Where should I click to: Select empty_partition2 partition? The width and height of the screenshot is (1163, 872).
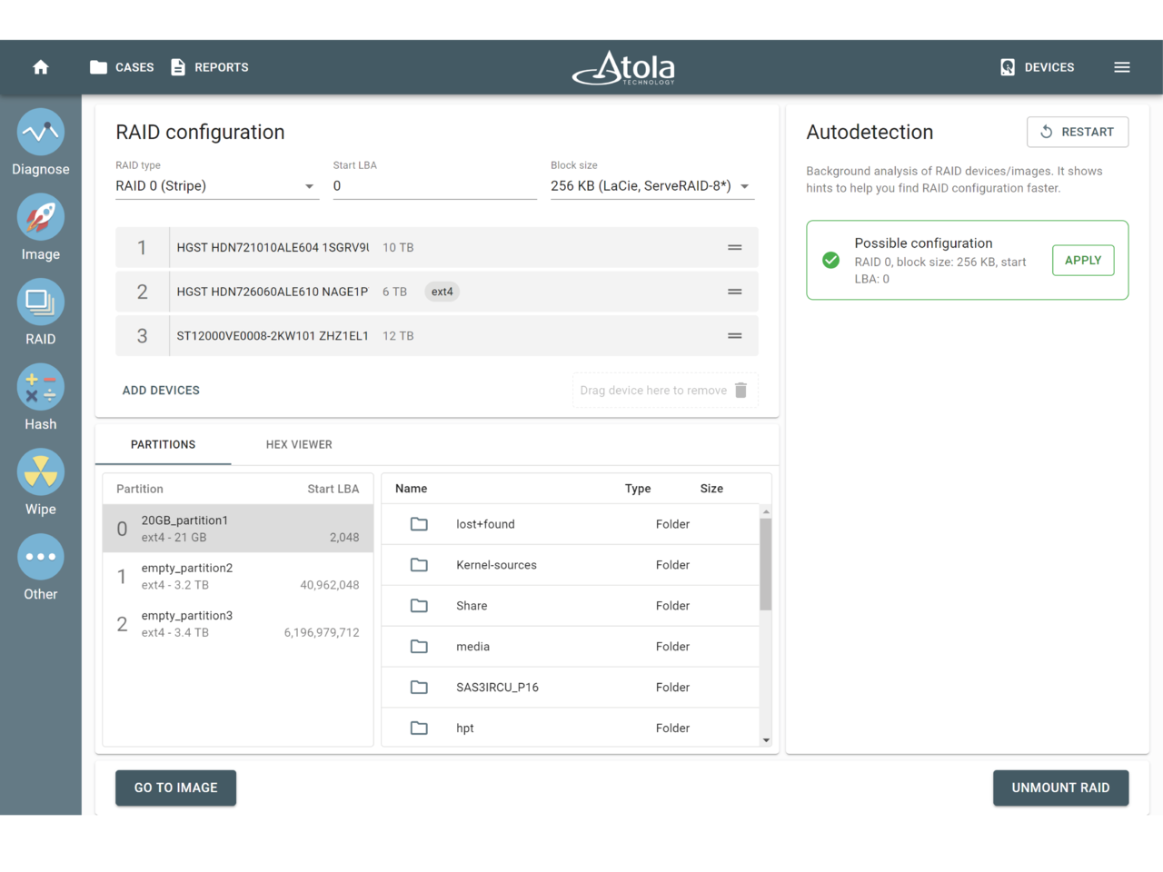[x=238, y=576]
